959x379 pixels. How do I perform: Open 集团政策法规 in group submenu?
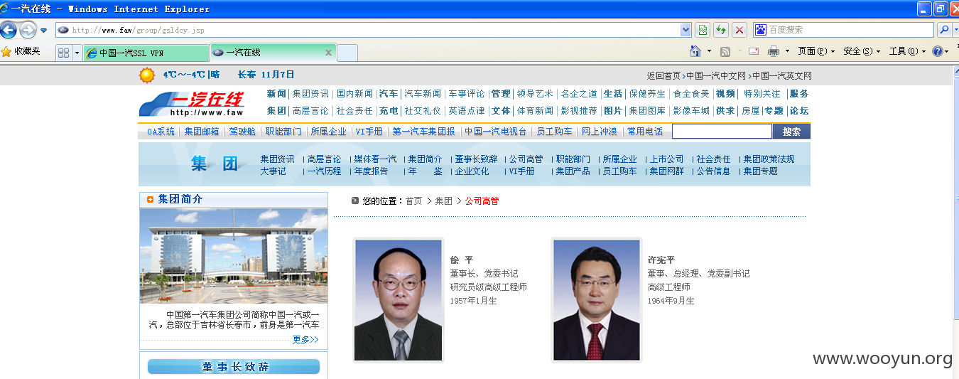[769, 159]
